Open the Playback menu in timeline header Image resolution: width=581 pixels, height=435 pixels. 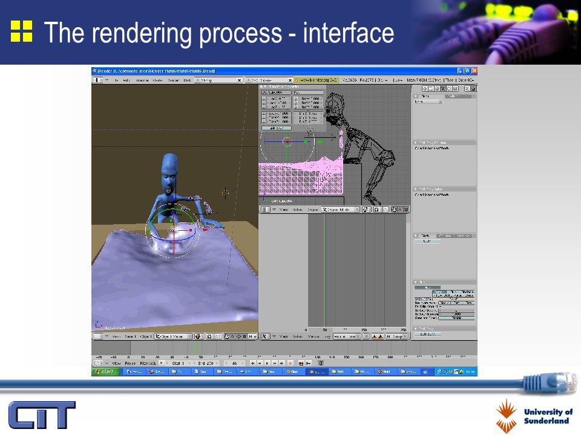148,363
